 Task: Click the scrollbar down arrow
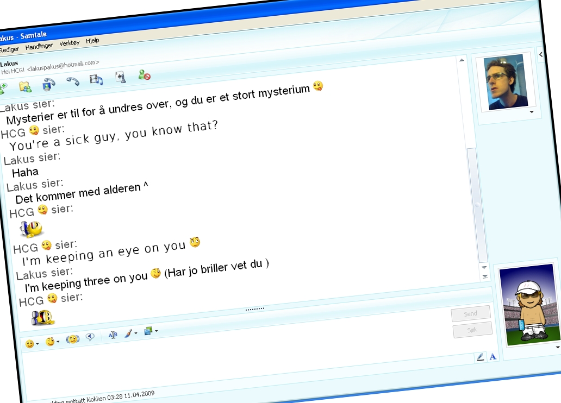[484, 267]
